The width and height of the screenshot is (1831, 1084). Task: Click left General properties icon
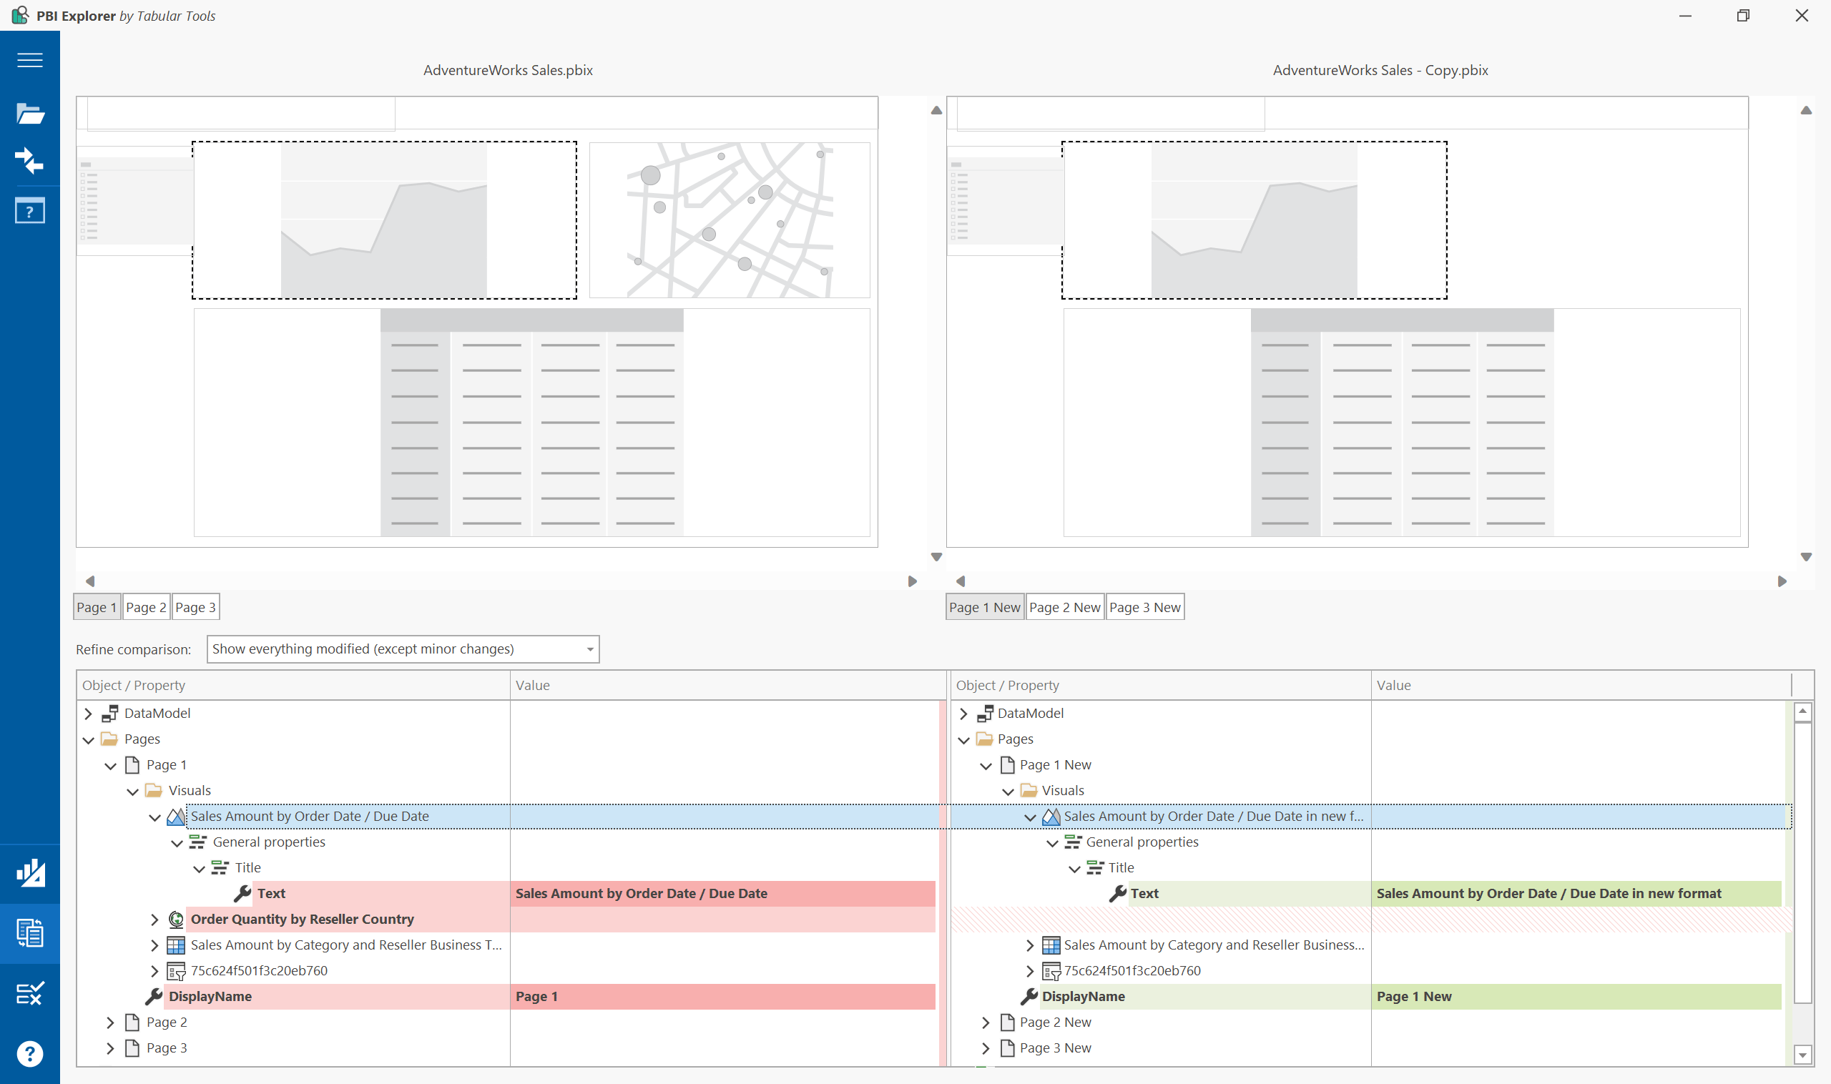tap(198, 842)
